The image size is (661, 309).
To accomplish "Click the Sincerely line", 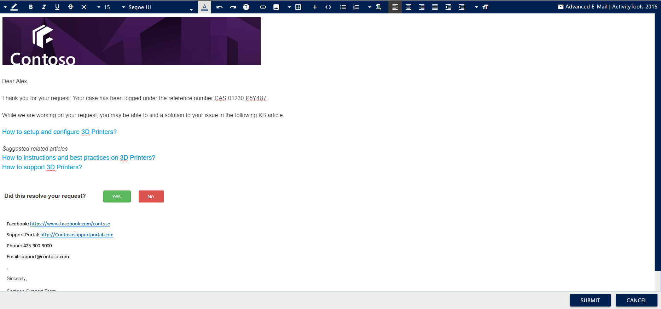I will pyautogui.click(x=17, y=278).
